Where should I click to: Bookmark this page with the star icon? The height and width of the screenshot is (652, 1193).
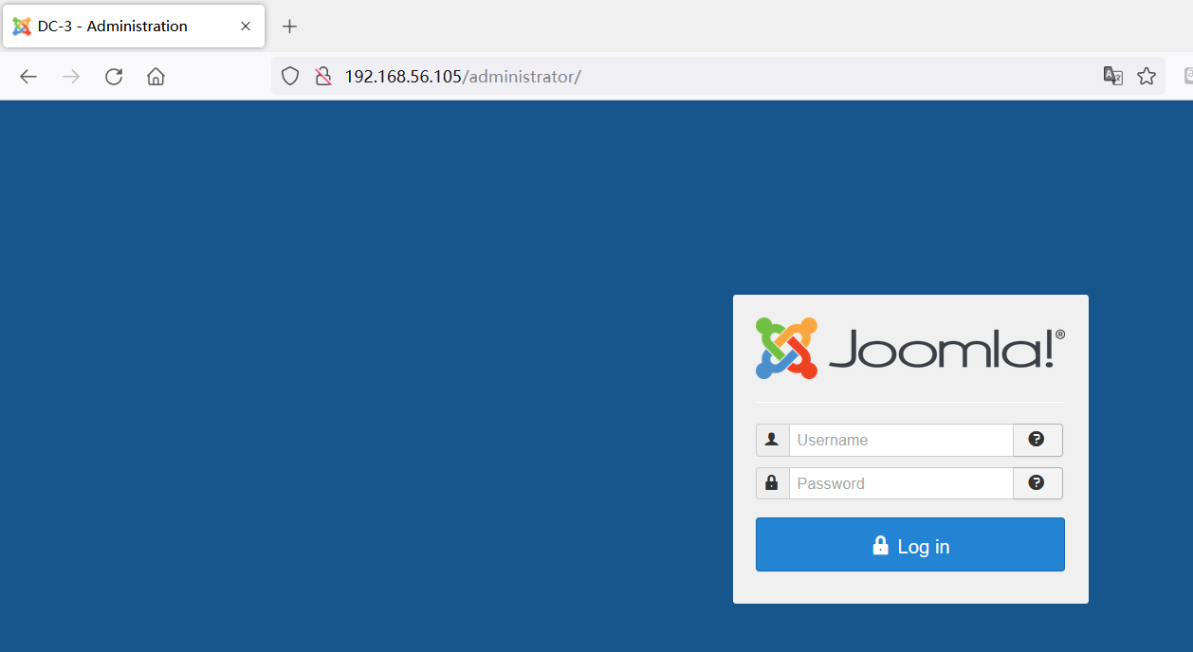pyautogui.click(x=1147, y=77)
